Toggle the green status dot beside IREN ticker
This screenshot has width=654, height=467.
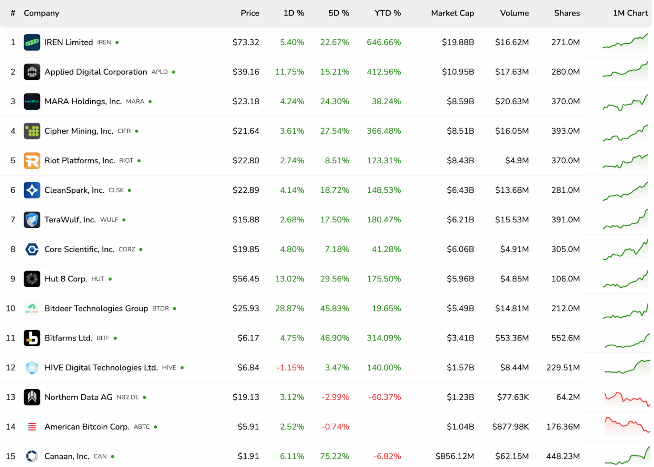click(x=117, y=42)
